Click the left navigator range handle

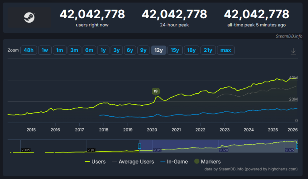click(139, 146)
